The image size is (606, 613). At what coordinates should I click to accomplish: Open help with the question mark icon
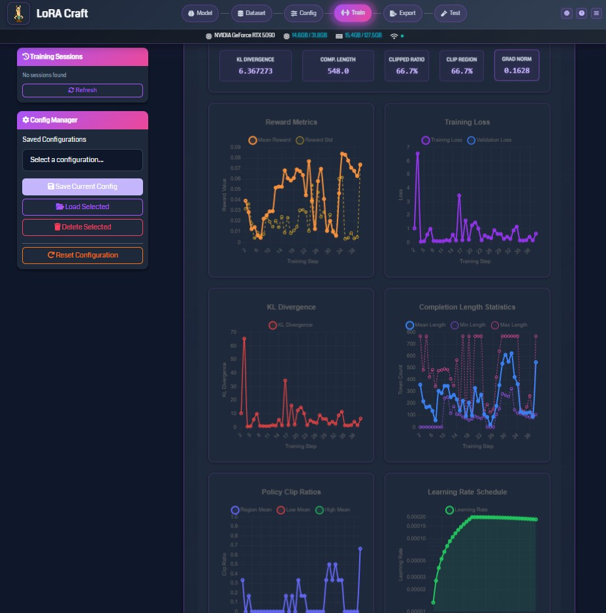pos(581,13)
